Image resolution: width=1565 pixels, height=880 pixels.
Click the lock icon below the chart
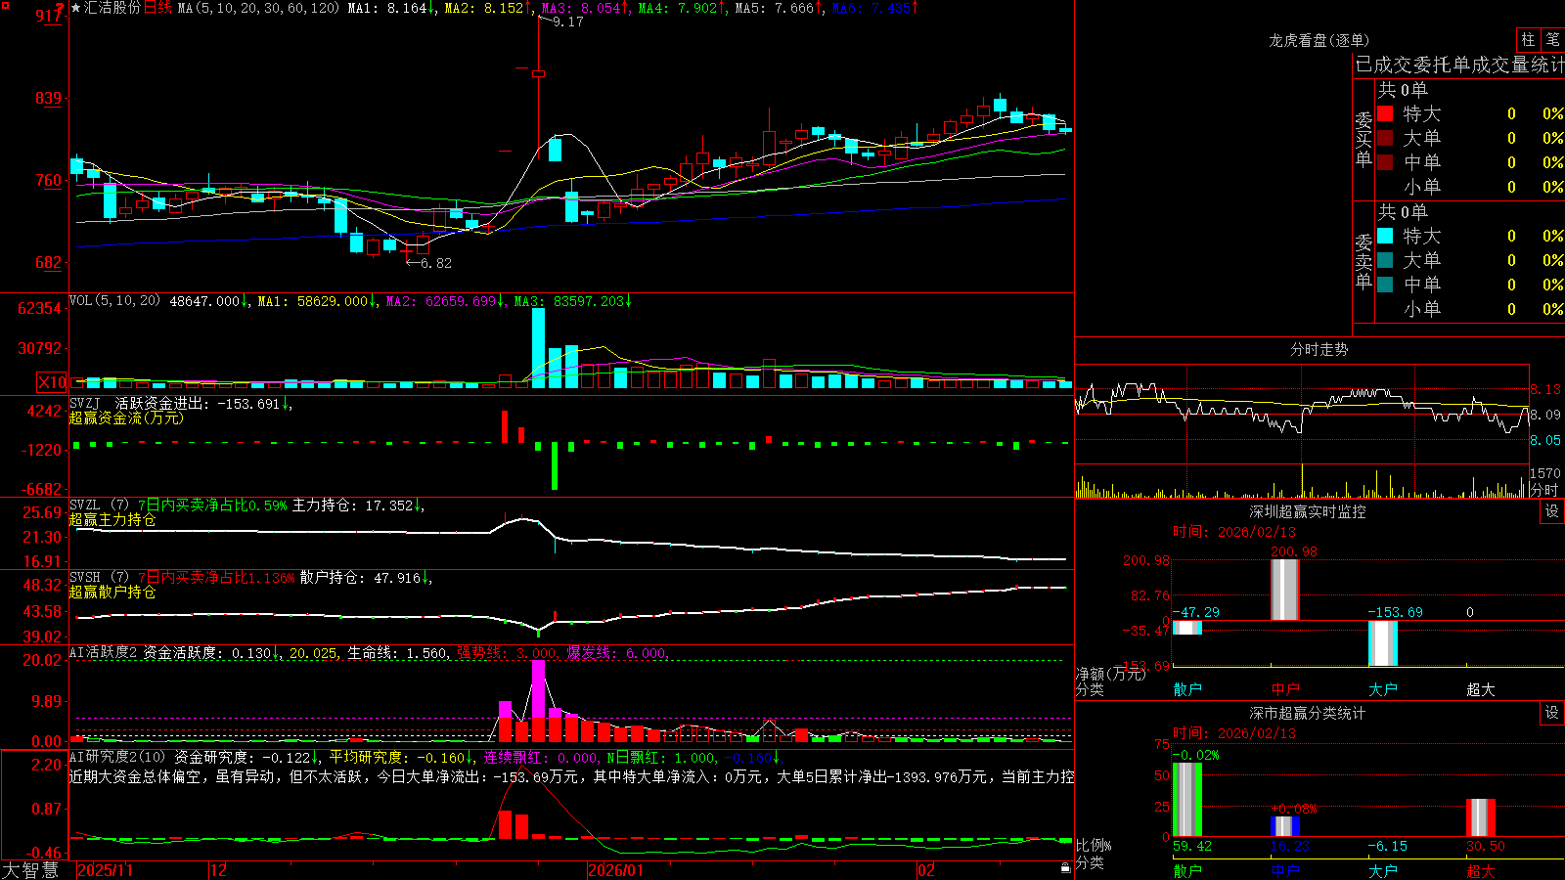(1066, 868)
